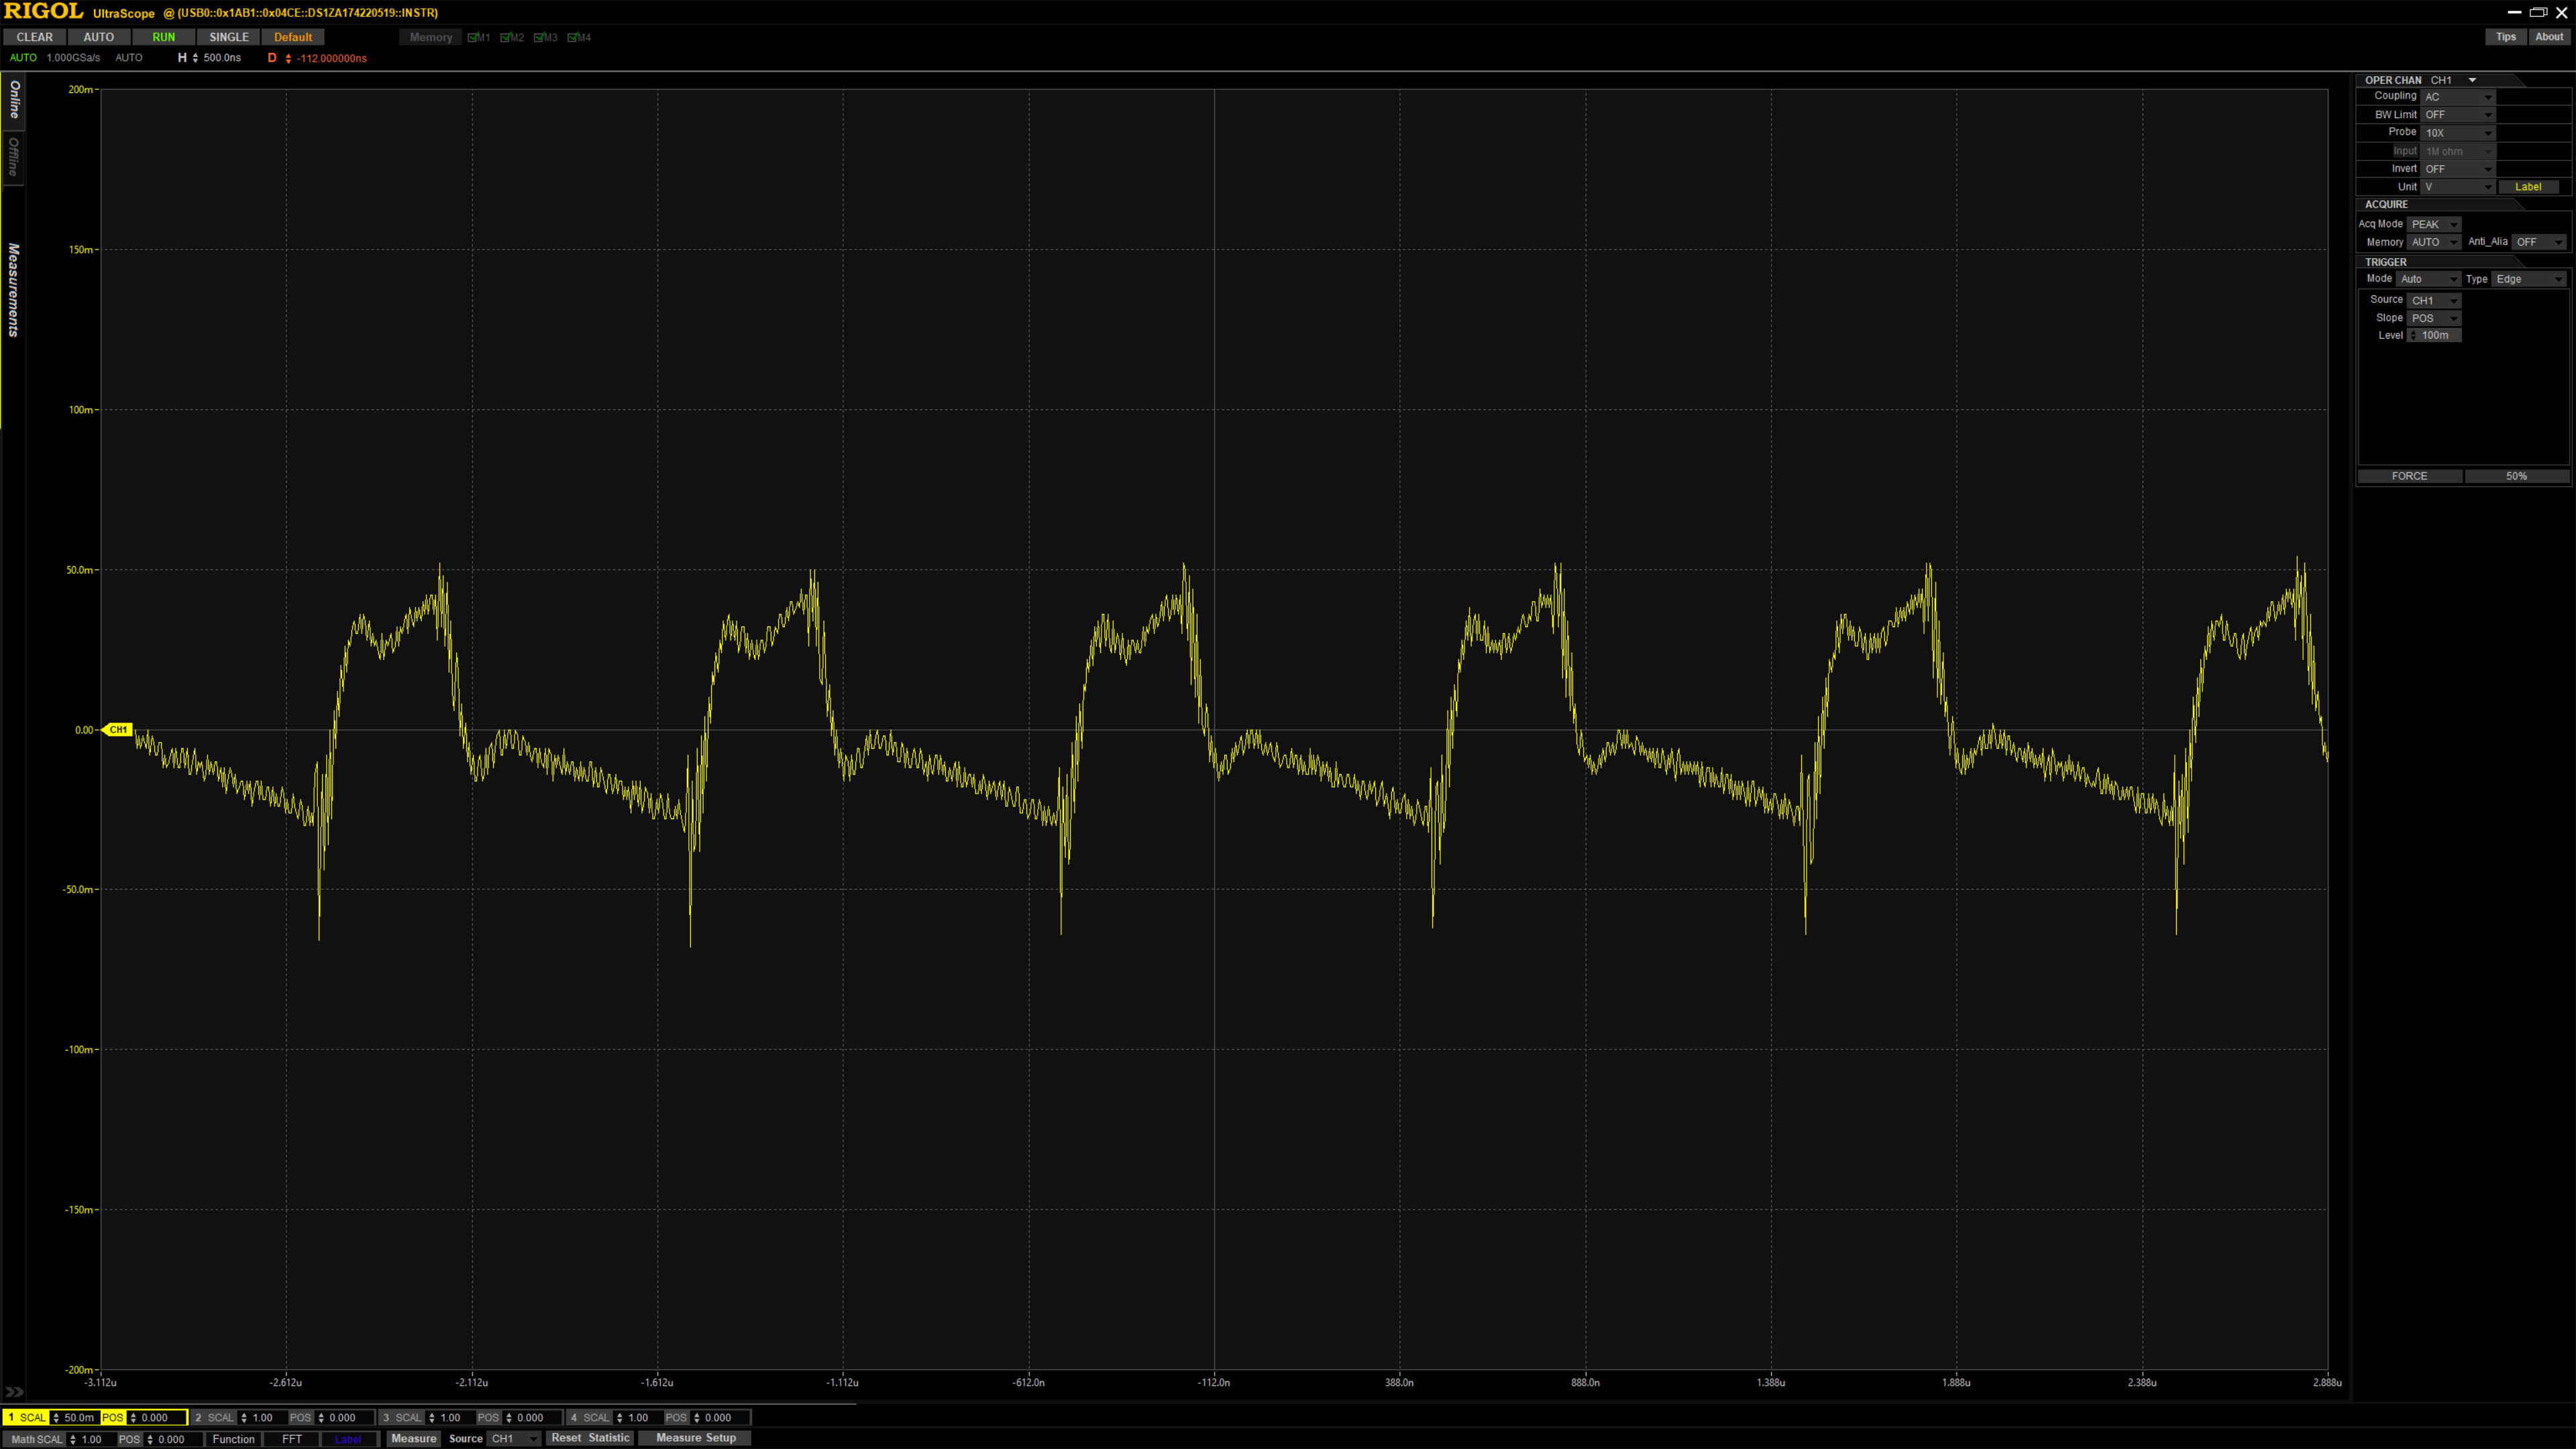Toggle the M1 memory checkbox
2576x1449 pixels.
pyautogui.click(x=472, y=38)
